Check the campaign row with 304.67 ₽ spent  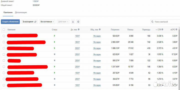pyautogui.click(x=4, y=79)
